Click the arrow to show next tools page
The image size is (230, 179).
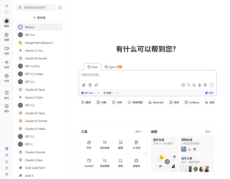[146, 154]
